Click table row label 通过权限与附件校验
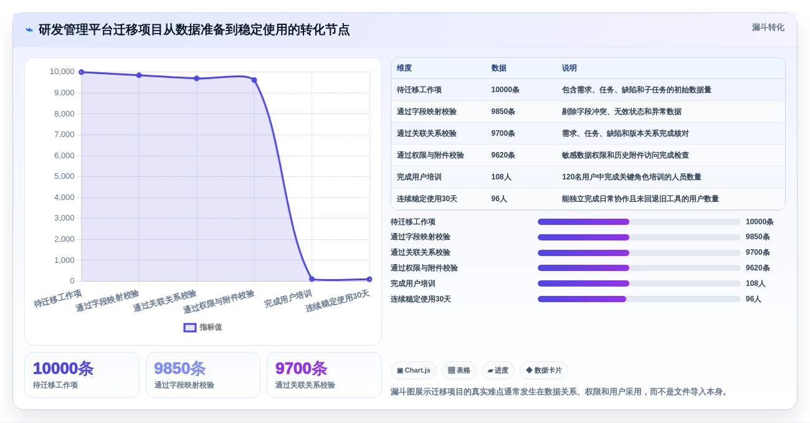Image resolution: width=810 pixels, height=423 pixels. point(431,155)
